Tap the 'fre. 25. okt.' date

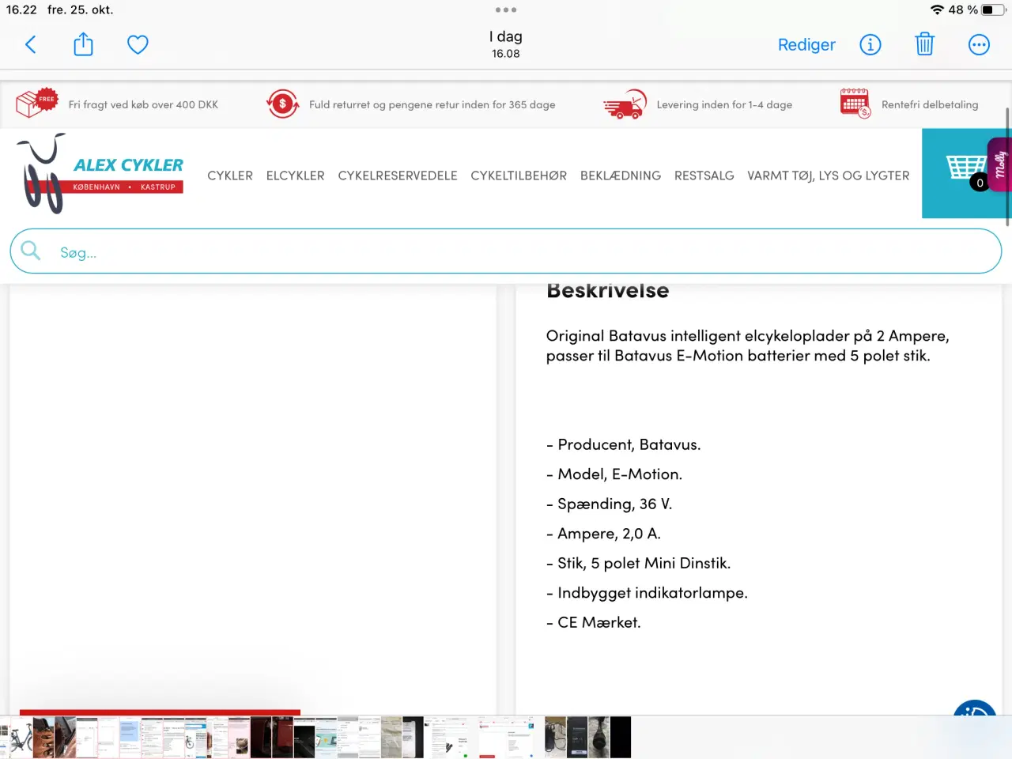click(x=80, y=9)
